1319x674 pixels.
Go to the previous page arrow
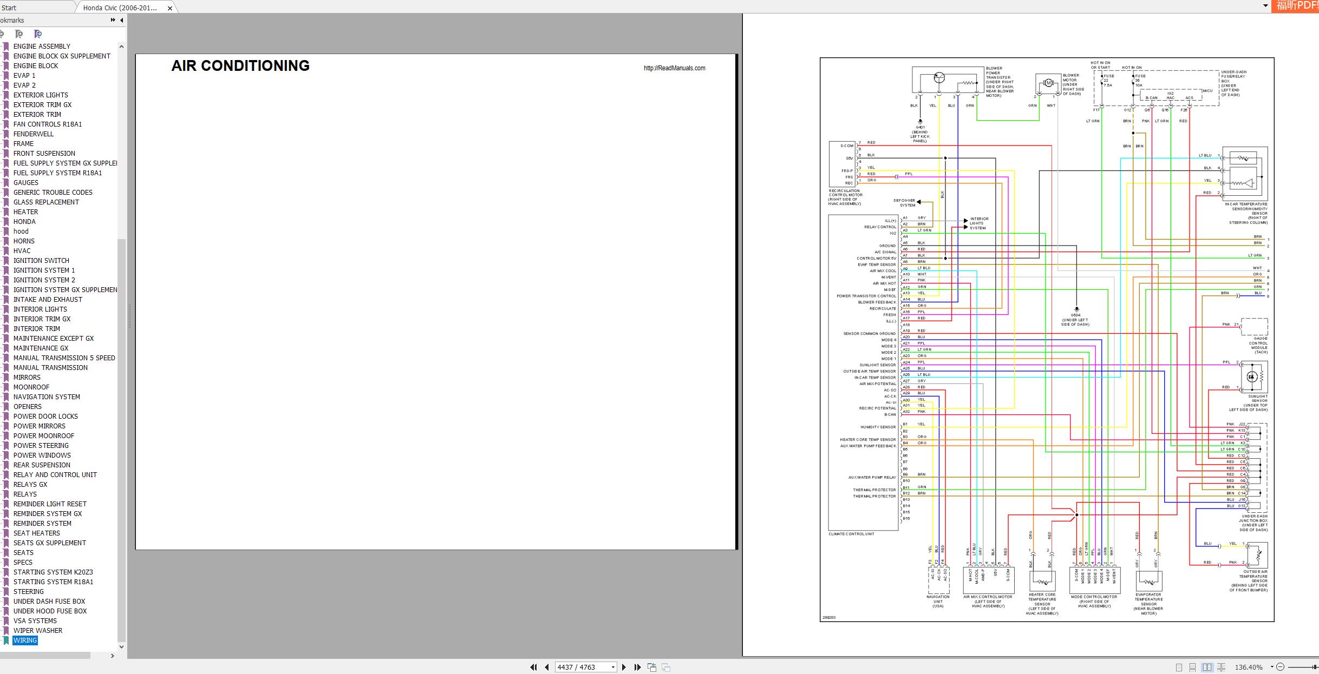pos(546,667)
